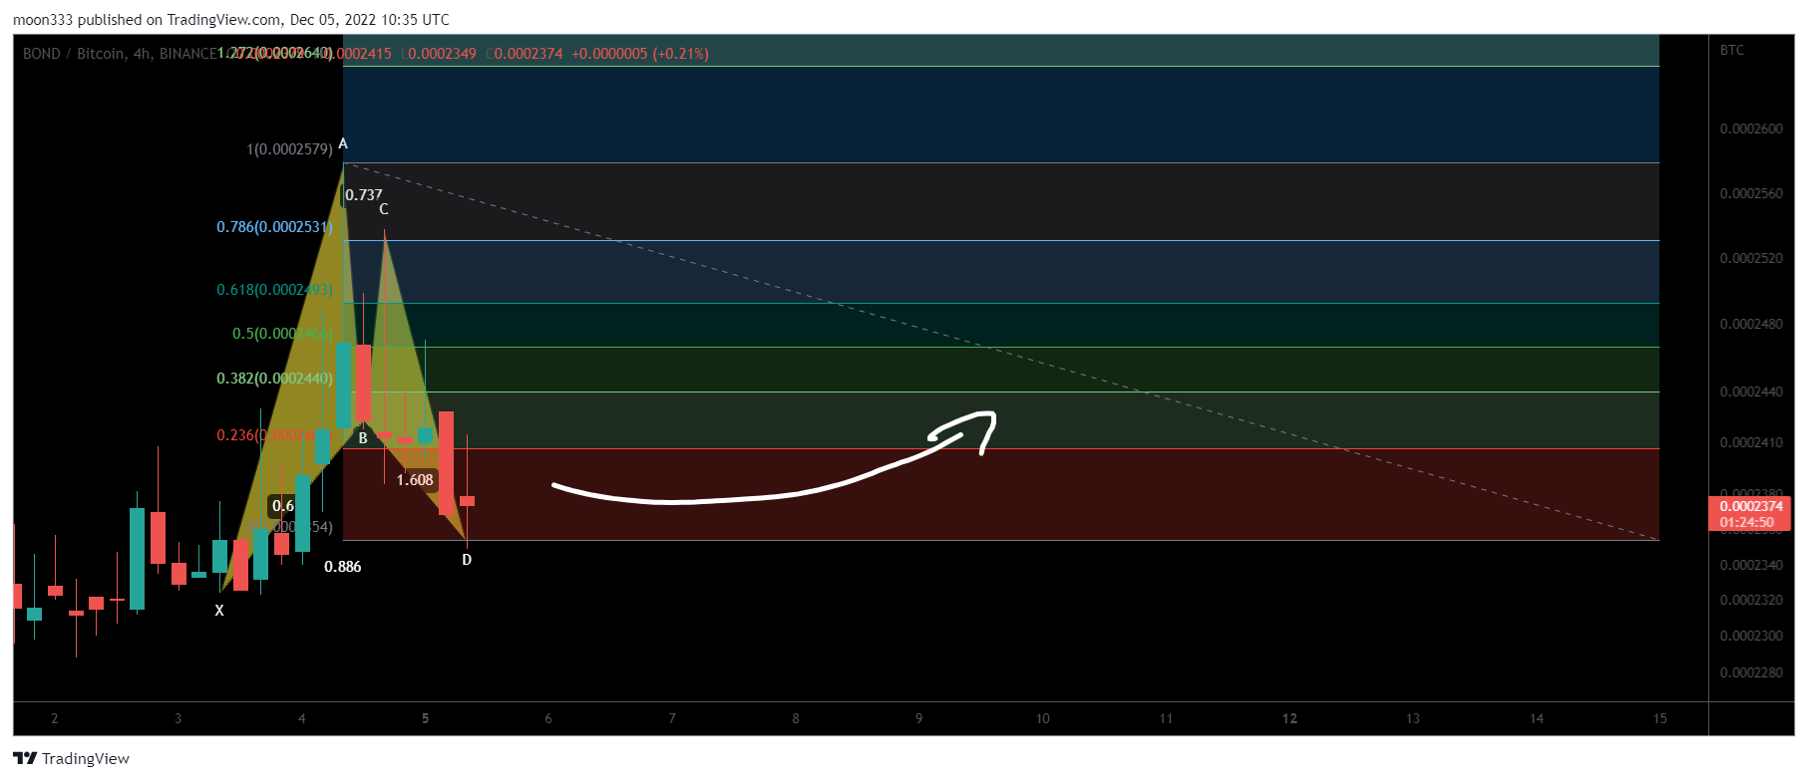
Task: Click the harmonic pattern point D label
Action: point(467,560)
